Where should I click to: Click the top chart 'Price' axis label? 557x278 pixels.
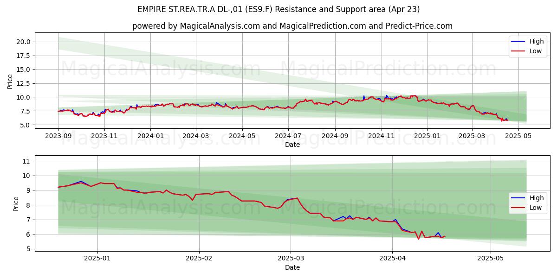click(10, 82)
